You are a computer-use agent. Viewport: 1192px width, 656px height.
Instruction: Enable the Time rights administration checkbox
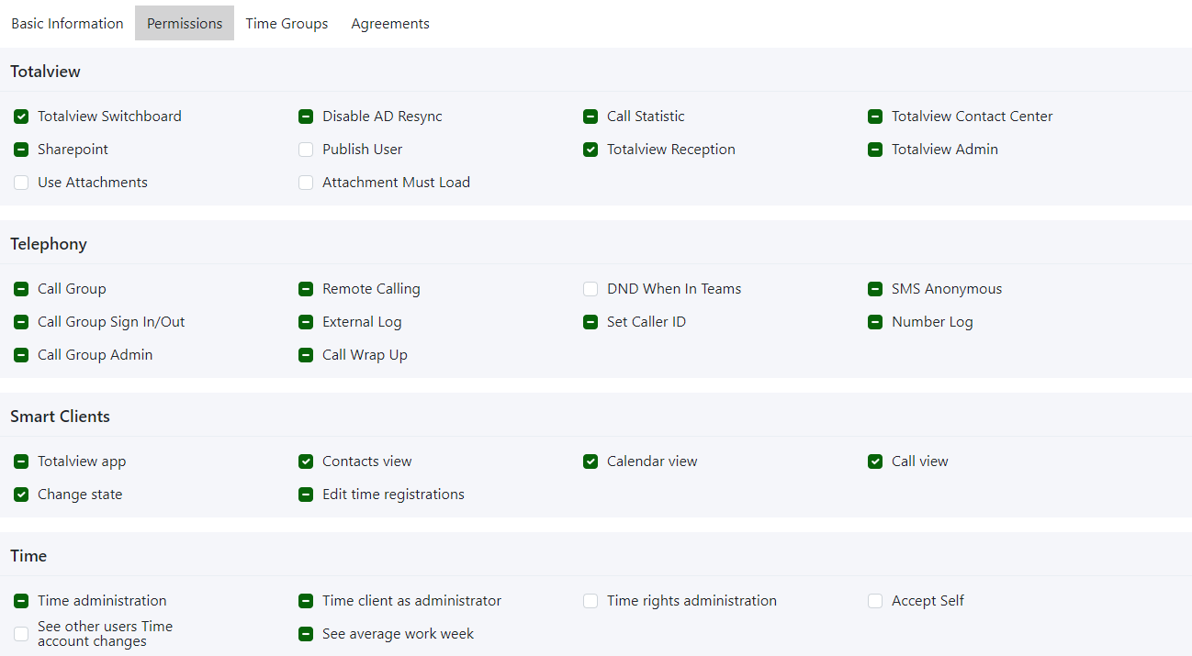coord(590,601)
